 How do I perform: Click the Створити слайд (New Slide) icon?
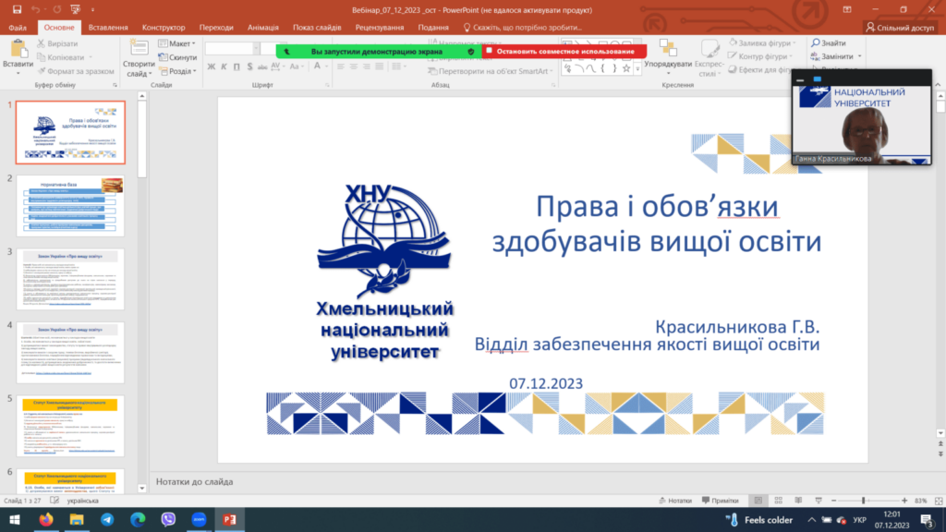[139, 55]
